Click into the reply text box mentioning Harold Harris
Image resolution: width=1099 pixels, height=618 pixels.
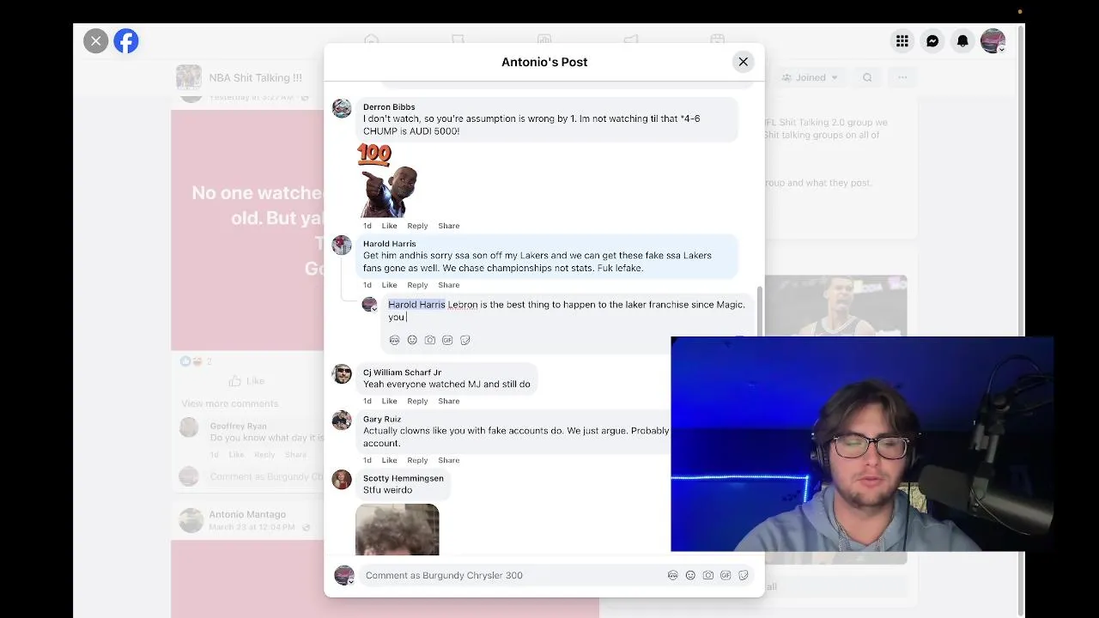click(568, 311)
